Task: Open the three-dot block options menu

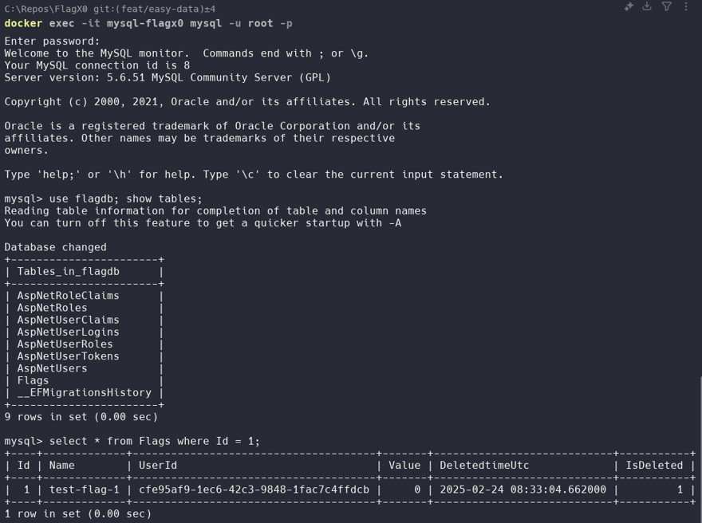Action: 686,6
